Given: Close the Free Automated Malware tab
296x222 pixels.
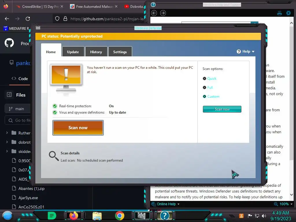Looking at the screenshot, I should click(x=116, y=6).
